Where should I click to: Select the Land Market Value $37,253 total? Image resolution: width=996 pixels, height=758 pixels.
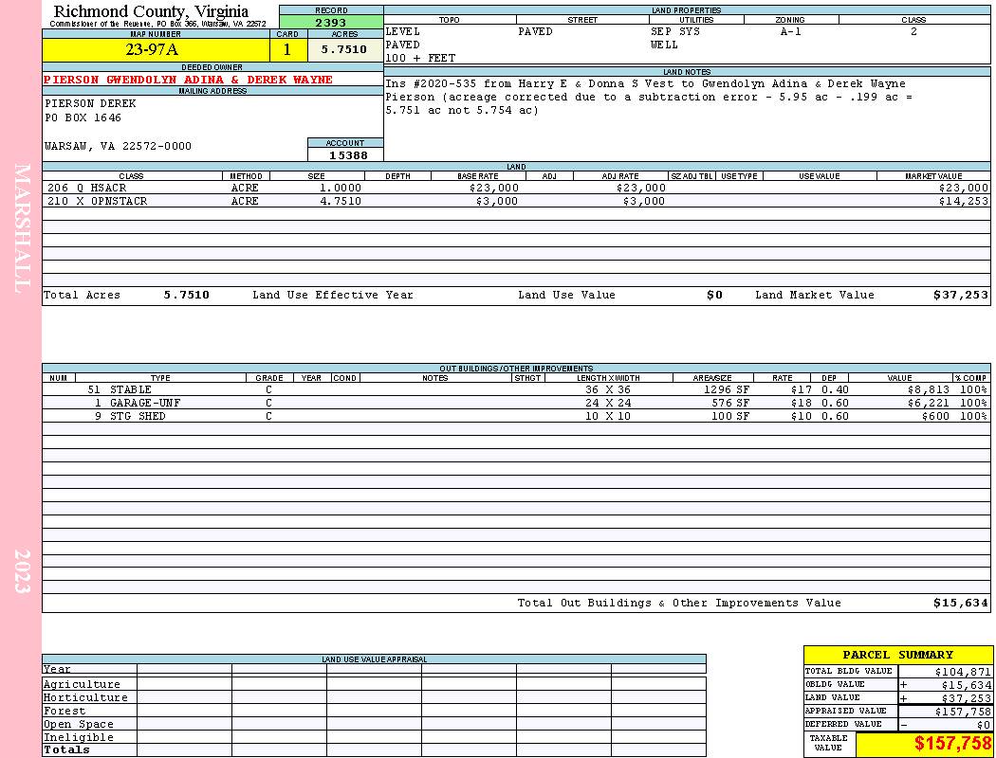960,295
